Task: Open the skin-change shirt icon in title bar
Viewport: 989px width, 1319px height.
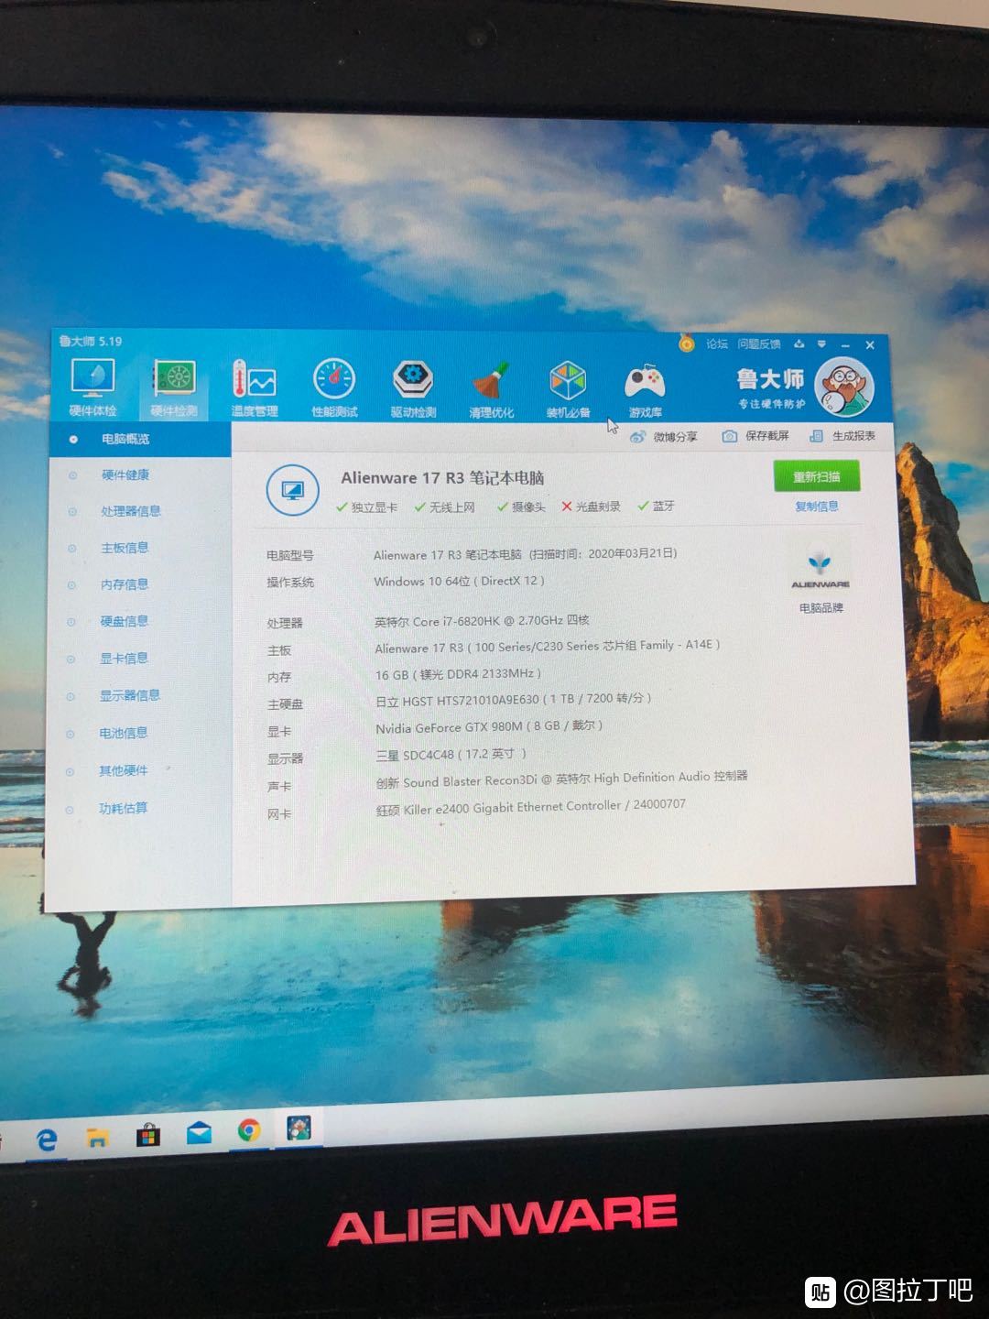Action: coord(799,344)
